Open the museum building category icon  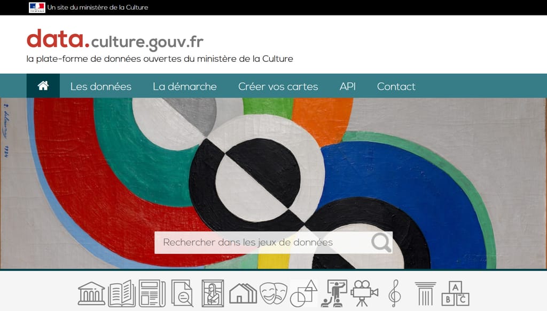(x=91, y=293)
